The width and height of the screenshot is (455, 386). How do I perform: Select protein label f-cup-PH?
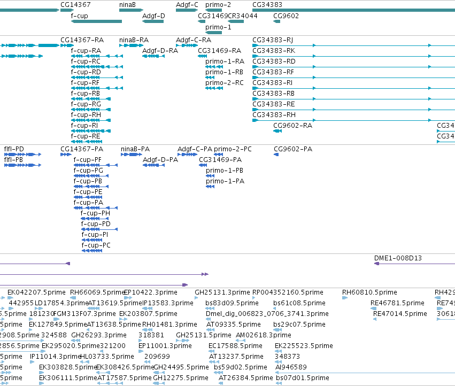96,213
